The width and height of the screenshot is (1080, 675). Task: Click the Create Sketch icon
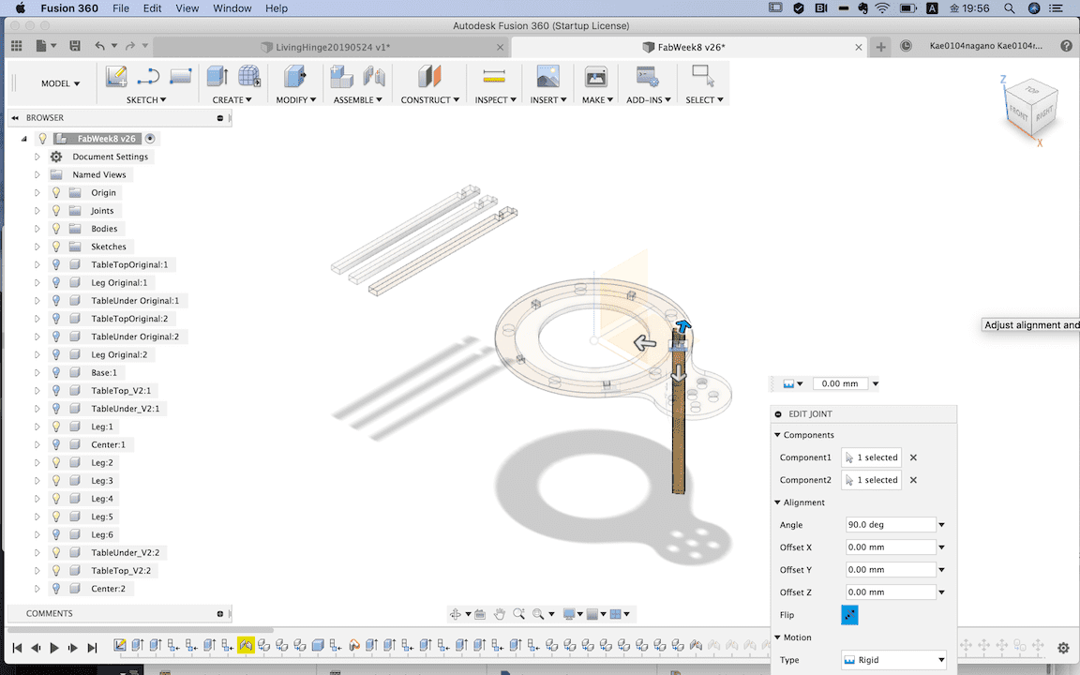[115, 77]
